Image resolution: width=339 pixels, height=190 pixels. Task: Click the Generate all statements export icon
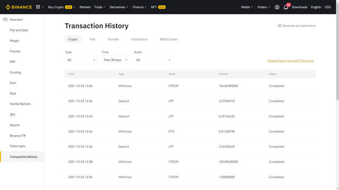click(279, 26)
